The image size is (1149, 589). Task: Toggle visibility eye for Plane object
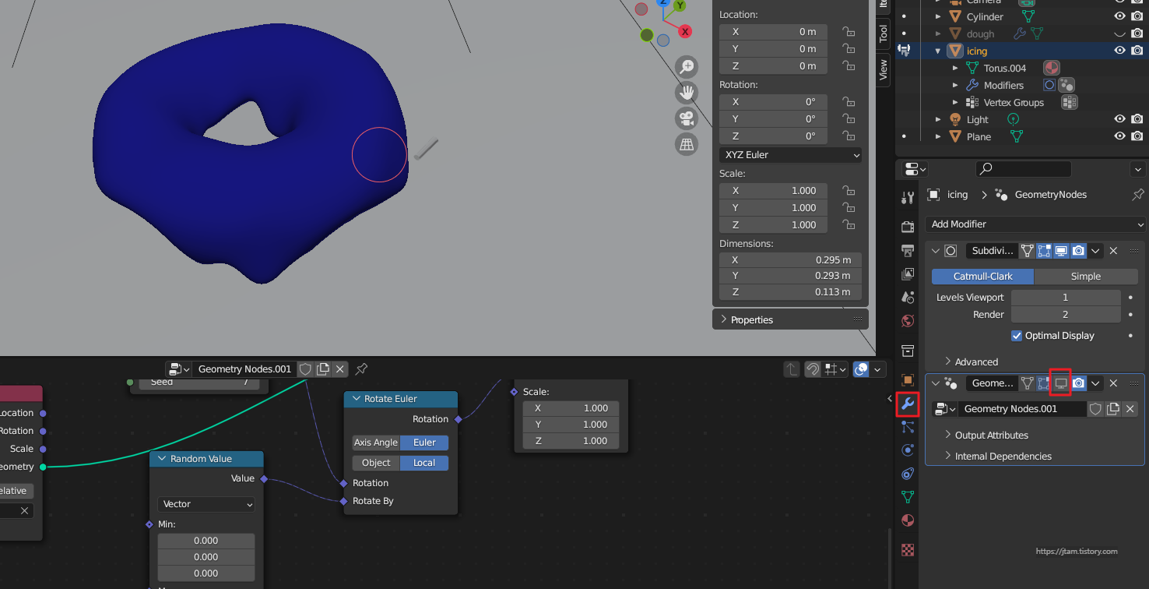point(1119,136)
